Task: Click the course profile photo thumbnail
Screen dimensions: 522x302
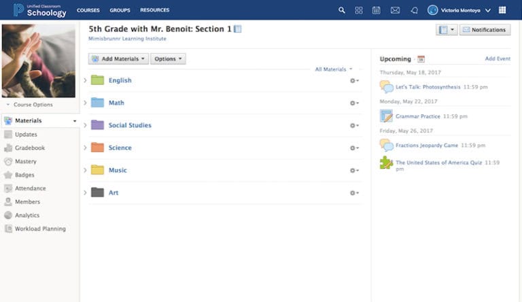Action: pos(39,61)
